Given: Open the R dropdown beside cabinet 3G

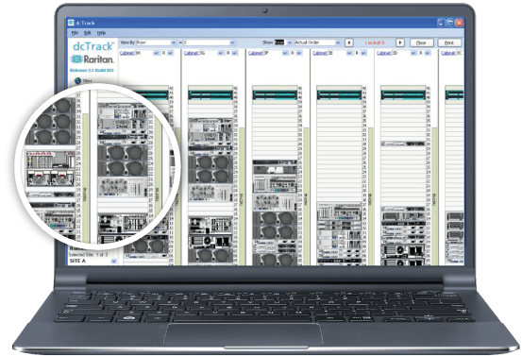Looking at the screenshot, I should (235, 53).
